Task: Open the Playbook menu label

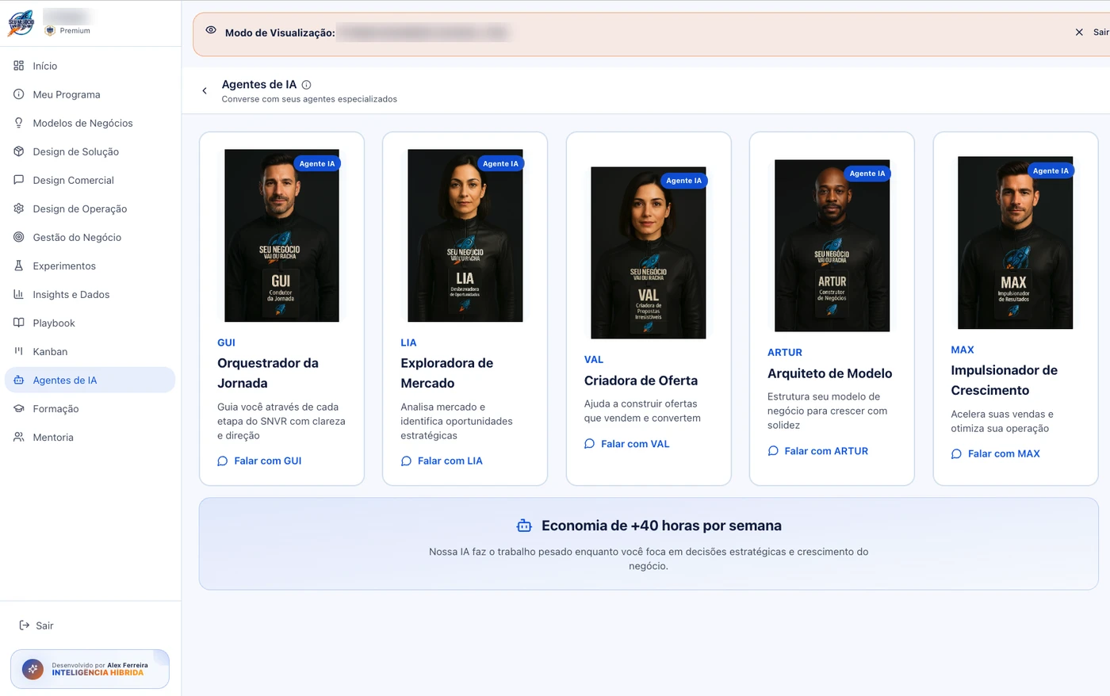Action: point(54,323)
